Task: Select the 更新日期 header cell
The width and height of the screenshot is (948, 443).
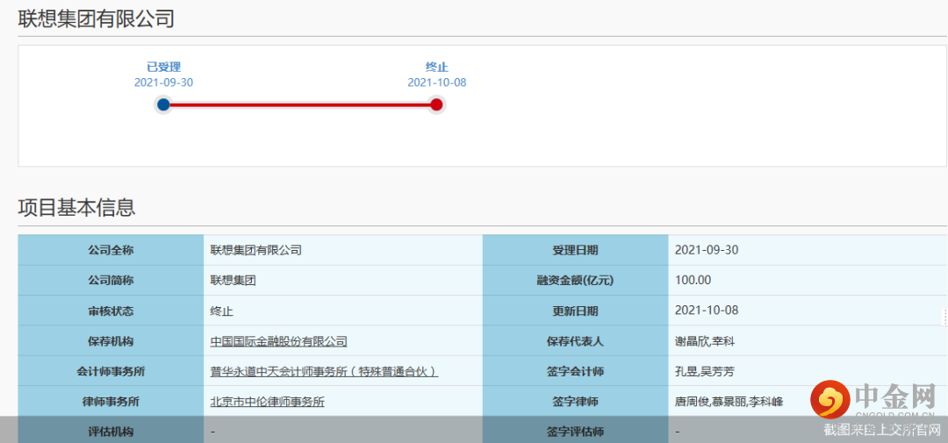Action: (575, 311)
